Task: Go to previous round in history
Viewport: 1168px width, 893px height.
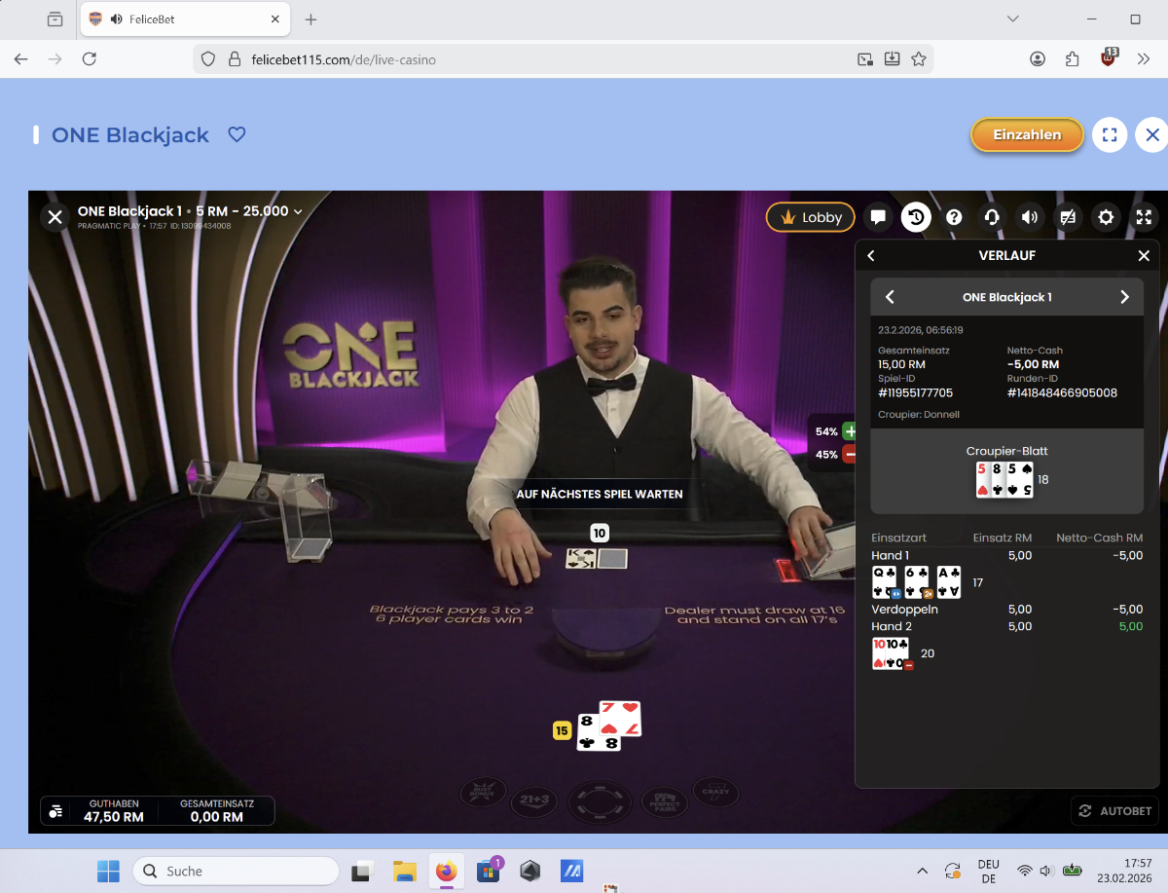Action: pos(890,297)
